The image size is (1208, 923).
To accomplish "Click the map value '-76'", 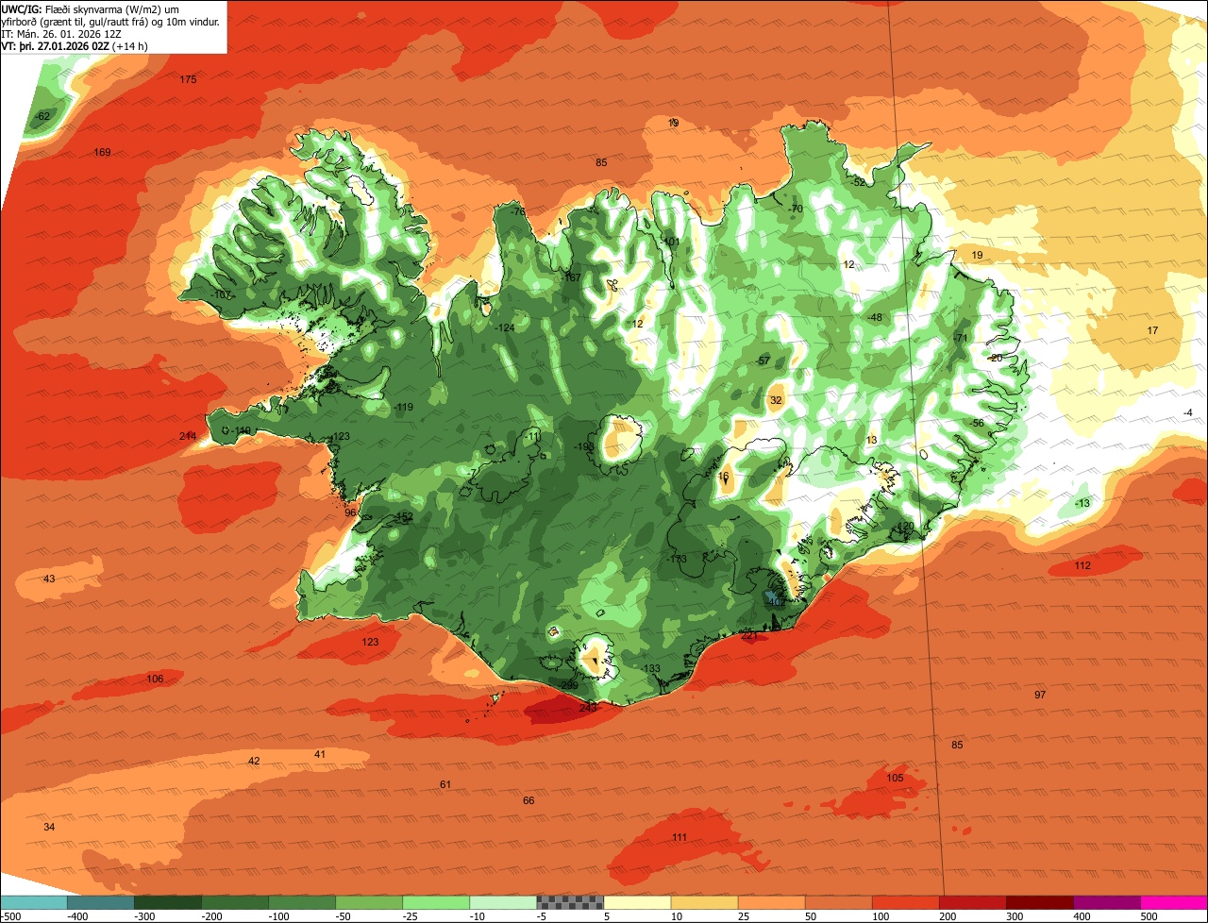I will pyautogui.click(x=517, y=212).
